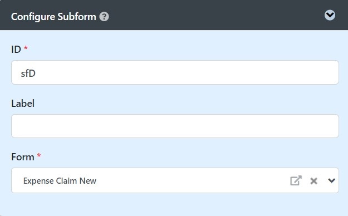The image size is (348, 216).
Task: Click inside the empty Label field
Action: pyautogui.click(x=175, y=126)
